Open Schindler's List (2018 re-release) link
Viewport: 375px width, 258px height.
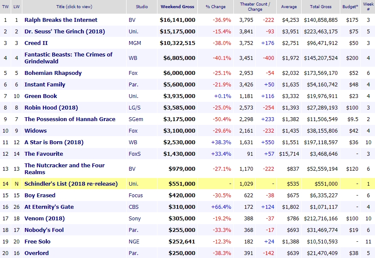coord(71,184)
